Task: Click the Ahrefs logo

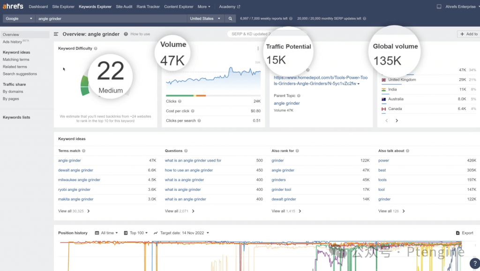Action: pyautogui.click(x=13, y=7)
